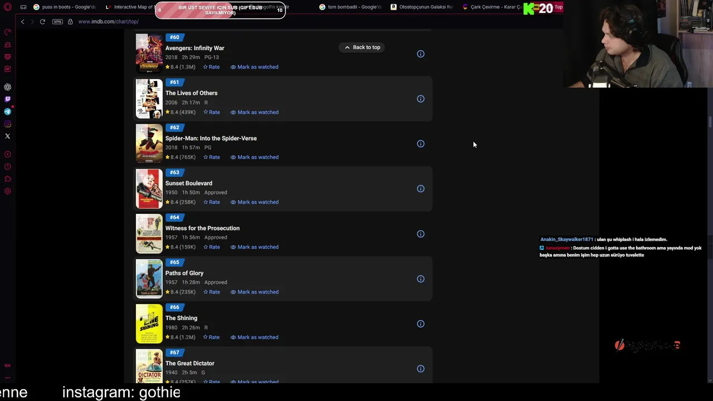Rate Paths of Glory
Screen dimensions: 713x401
pyautogui.click(x=211, y=292)
